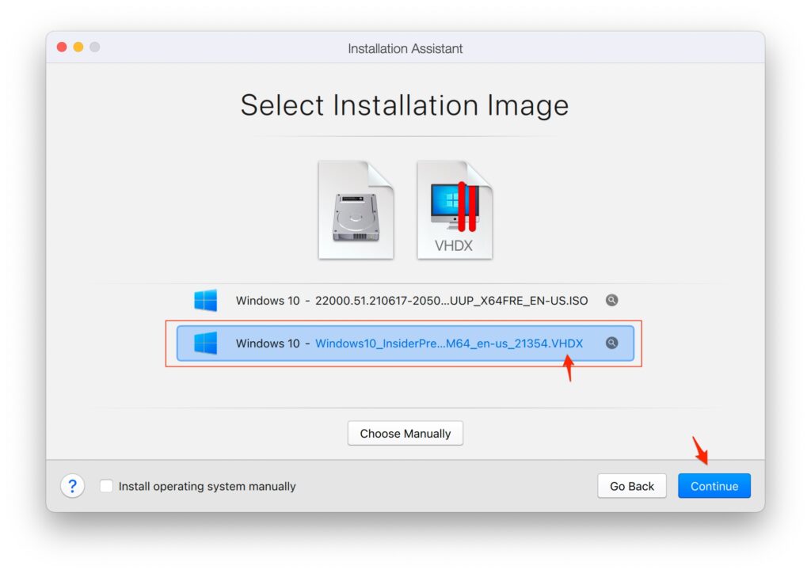The height and width of the screenshot is (573, 811).
Task: Click the magnifier icon on the ISO row
Action: coord(610,300)
